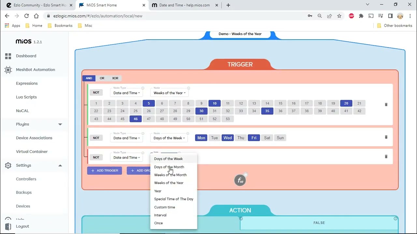Choose Interval option from list
The width and height of the screenshot is (417, 234).
[x=174, y=215]
